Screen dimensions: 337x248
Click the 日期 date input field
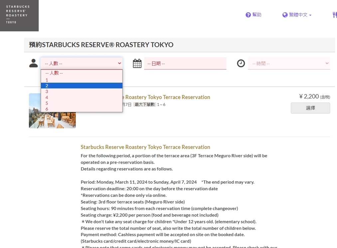pos(185,63)
